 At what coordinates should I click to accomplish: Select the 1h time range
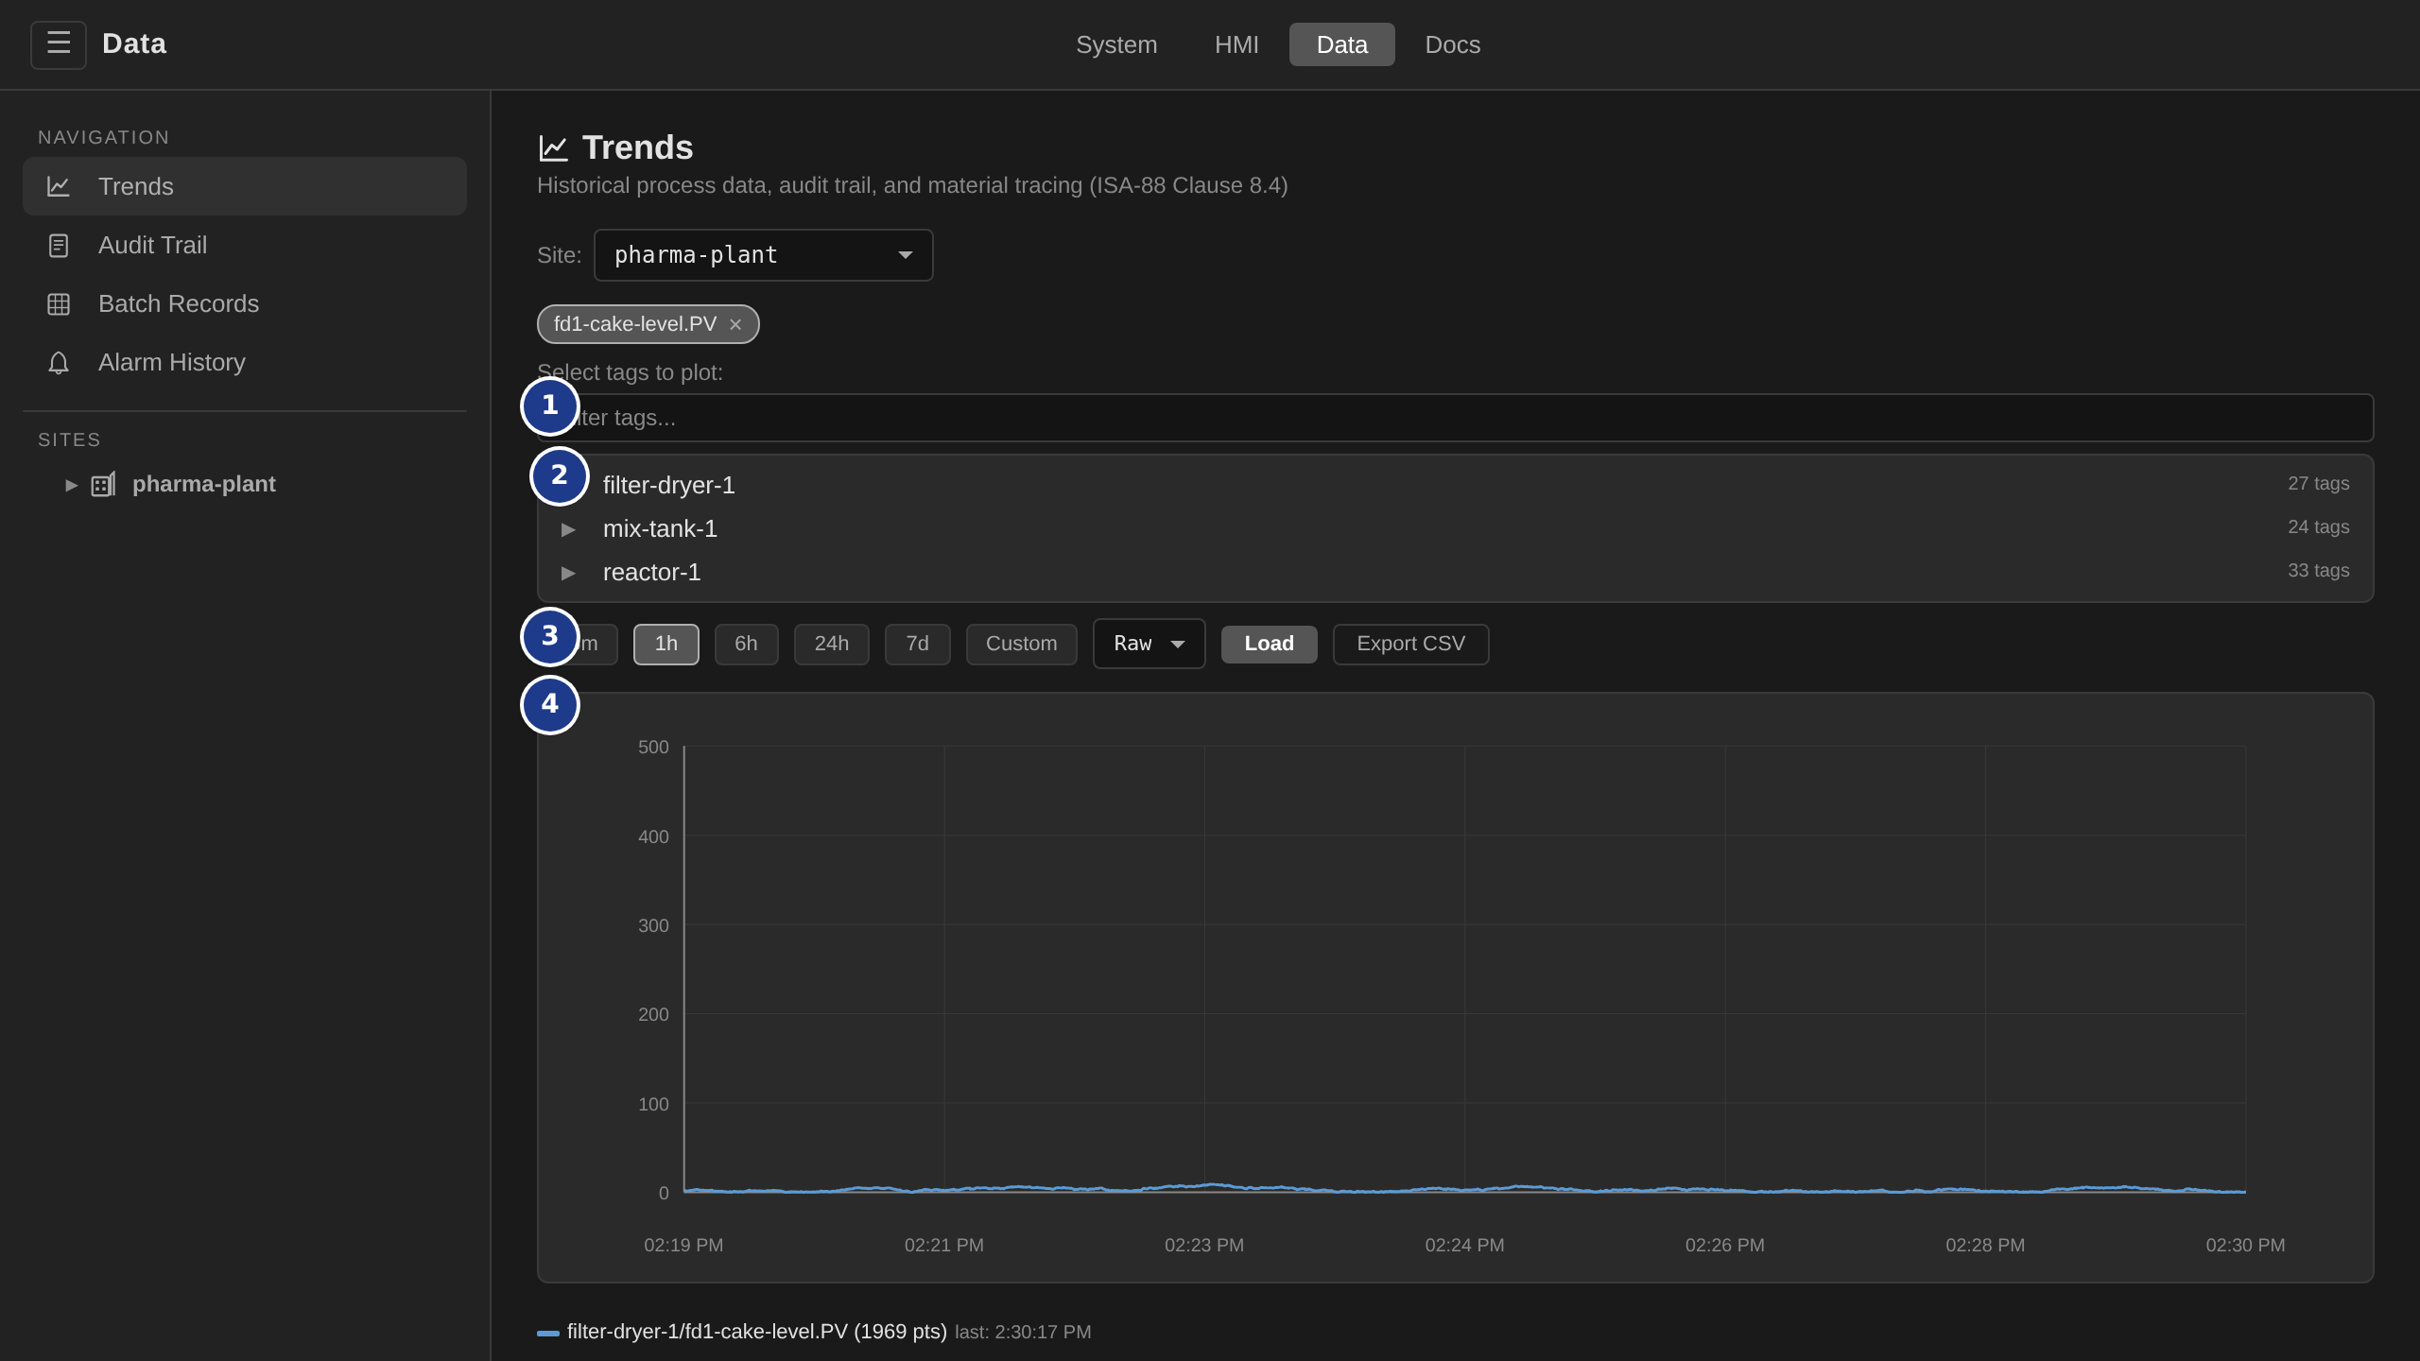pos(666,644)
